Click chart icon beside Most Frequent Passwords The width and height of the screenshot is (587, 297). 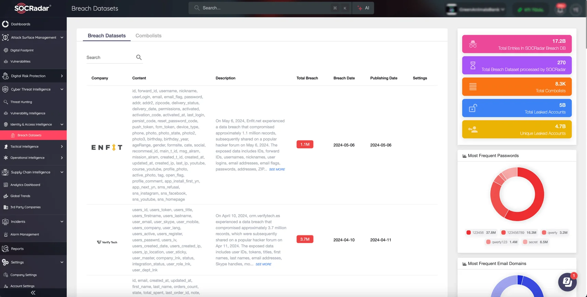pos(464,156)
